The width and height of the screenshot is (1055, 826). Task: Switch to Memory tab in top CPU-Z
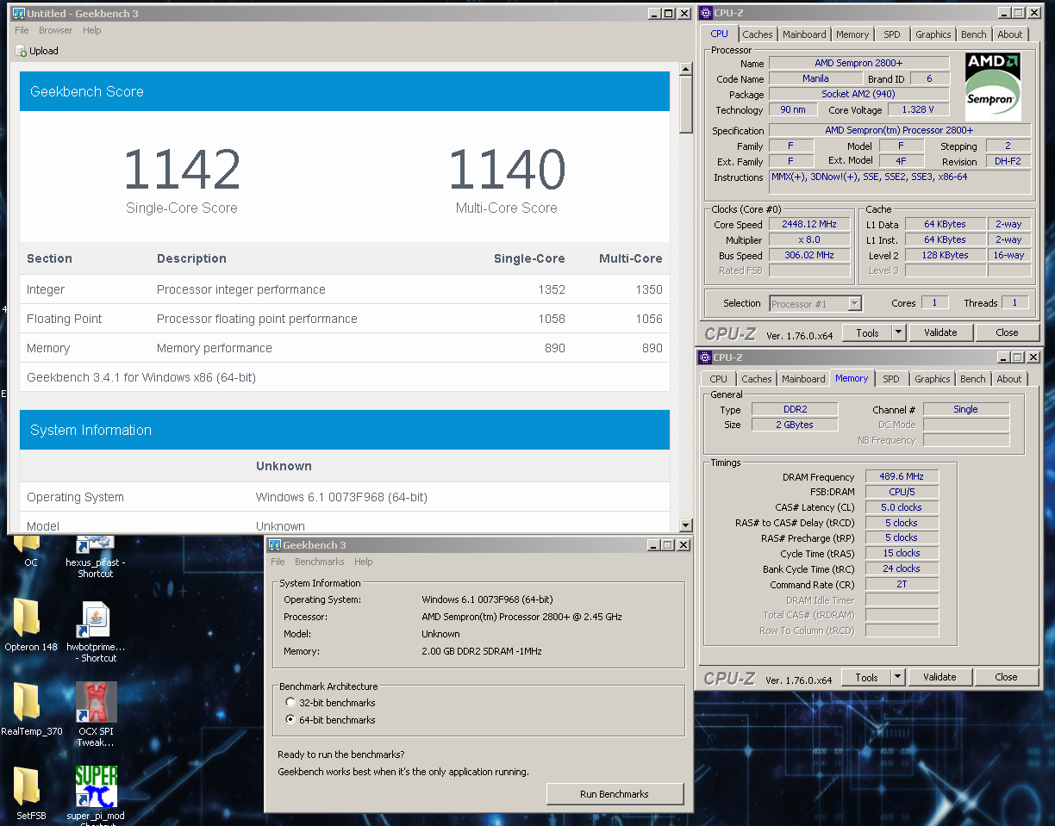coord(852,34)
